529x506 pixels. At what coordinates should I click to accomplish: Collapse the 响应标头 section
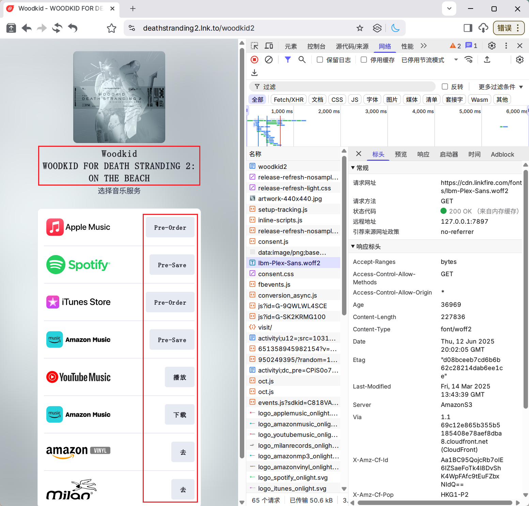coord(366,247)
